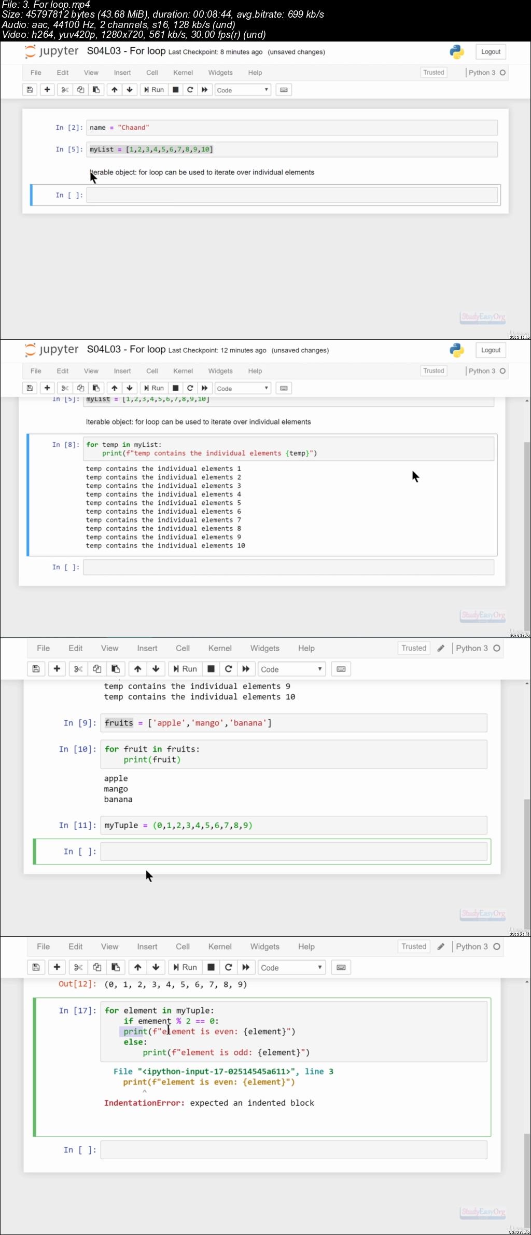The height and width of the screenshot is (1235, 531).
Task: Insert cell below in the 12-minutes-ago checkpoint frame
Action: pyautogui.click(x=47, y=388)
